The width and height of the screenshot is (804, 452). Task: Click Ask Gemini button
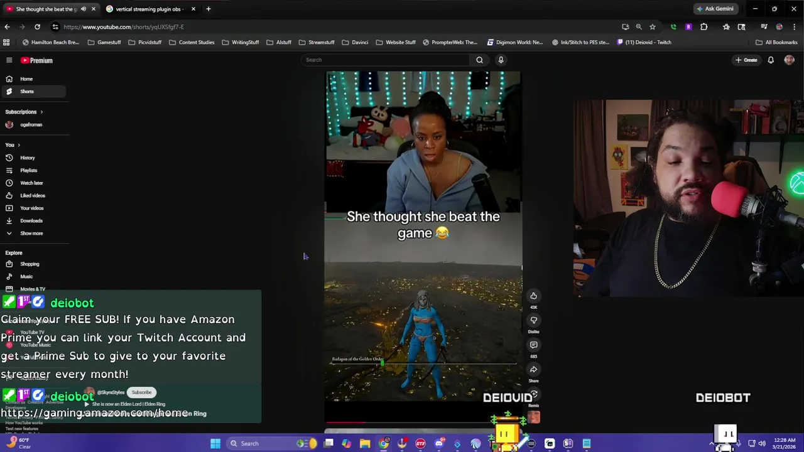click(715, 9)
